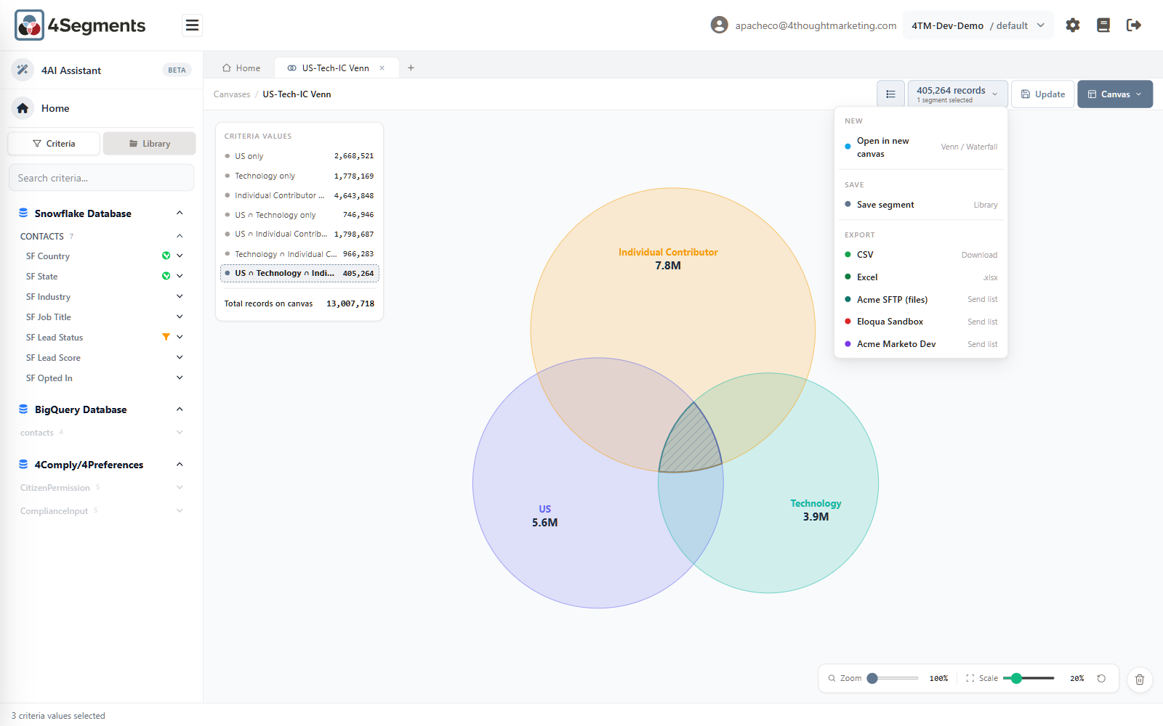Click the logout icon

[1134, 25]
